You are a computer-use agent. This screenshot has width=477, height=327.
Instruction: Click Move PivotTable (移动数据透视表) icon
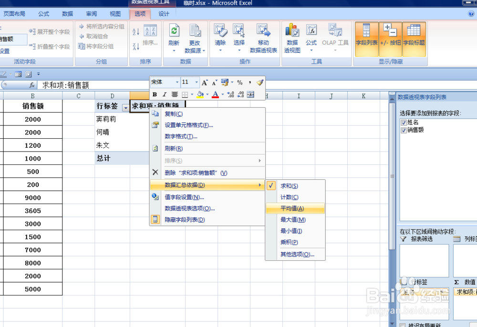[263, 31]
